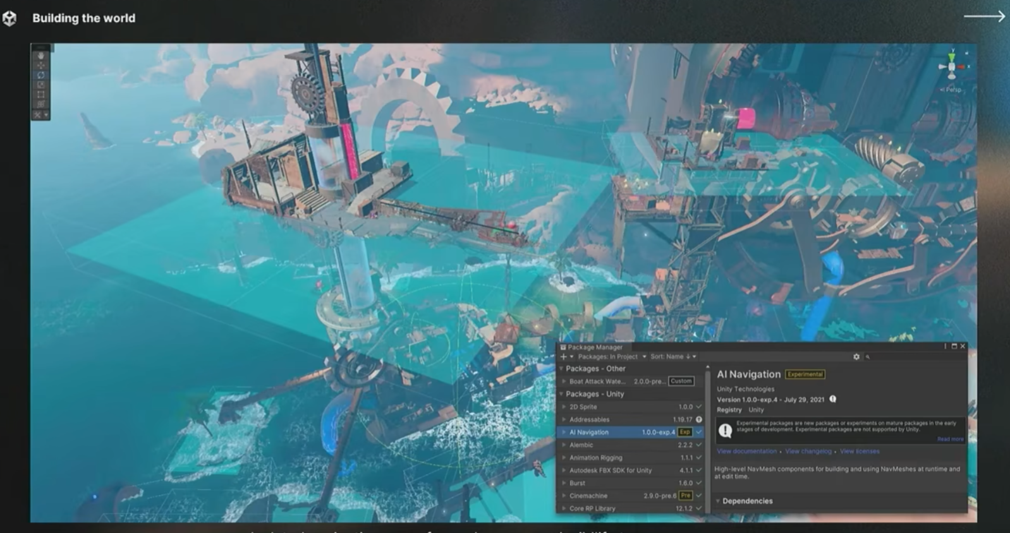Toggle the scene gizmo lock icon
1010x533 pixels.
966,52
